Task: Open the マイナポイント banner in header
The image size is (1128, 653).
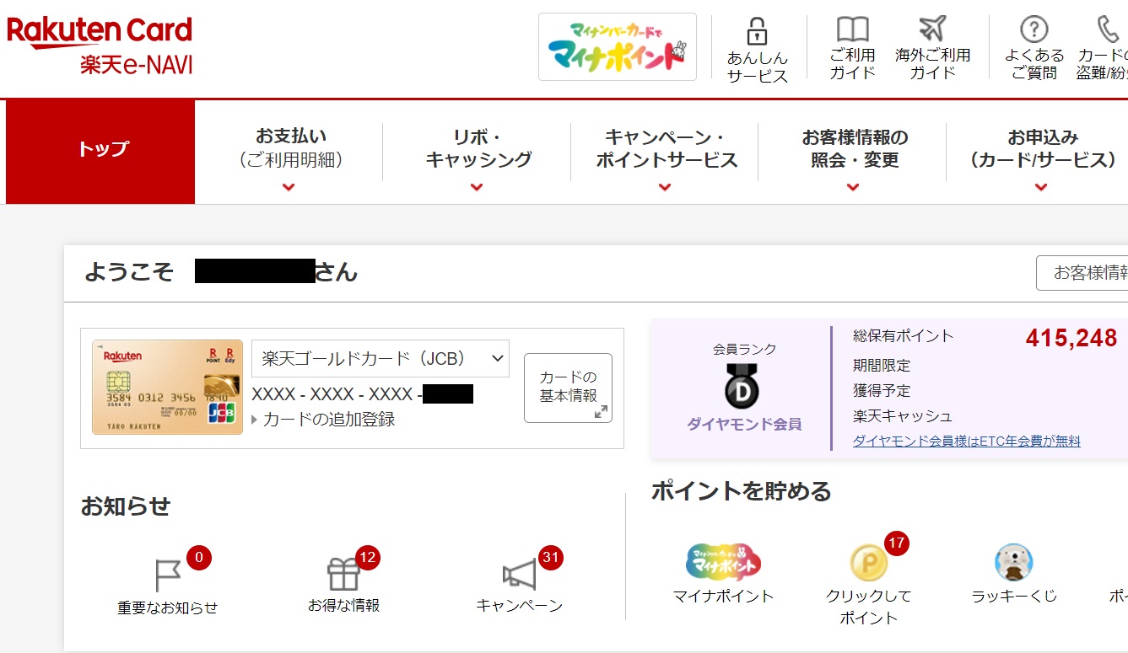Action: click(x=618, y=47)
